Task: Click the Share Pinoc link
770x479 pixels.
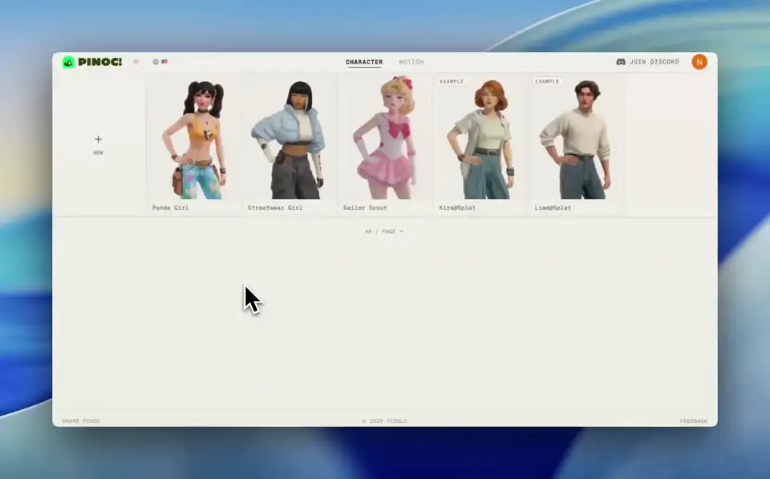Action: pyautogui.click(x=81, y=421)
